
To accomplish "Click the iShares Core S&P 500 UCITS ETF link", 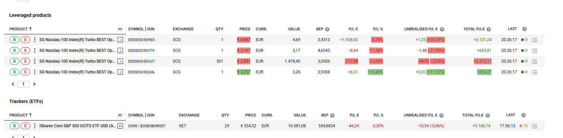I will pyautogui.click(x=77, y=126).
